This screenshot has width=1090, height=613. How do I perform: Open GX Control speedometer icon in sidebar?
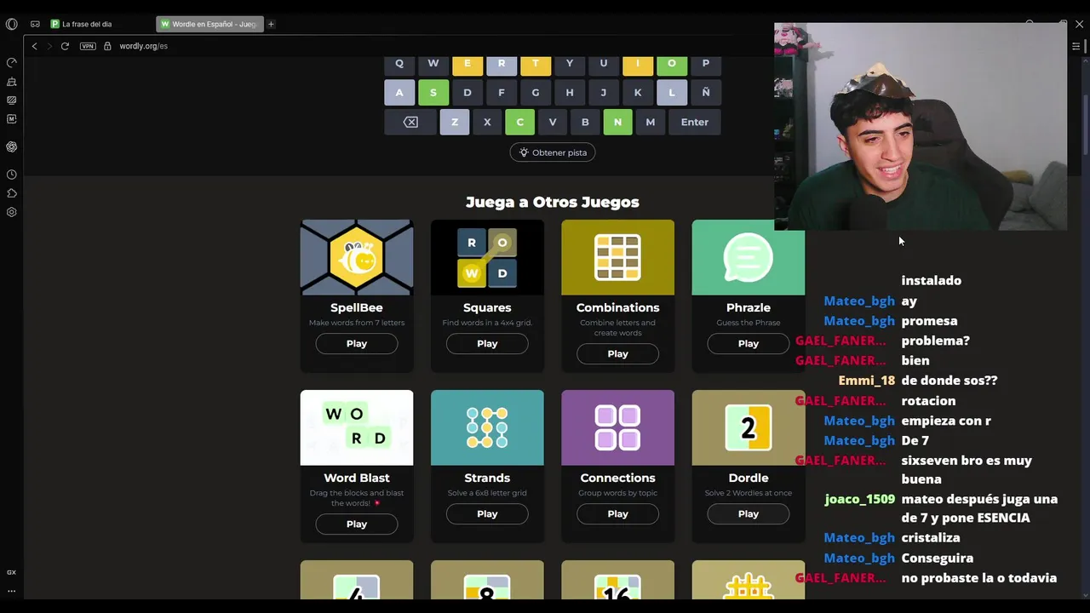coord(12,63)
